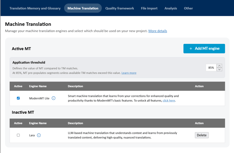Open the Translation Memory and Glossary tab
Image resolution: width=234 pixels, height=153 pixels.
(x=35, y=8)
